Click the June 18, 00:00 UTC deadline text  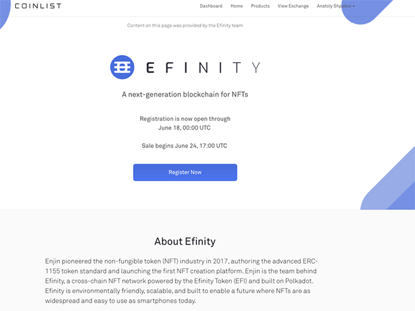pyautogui.click(x=184, y=128)
